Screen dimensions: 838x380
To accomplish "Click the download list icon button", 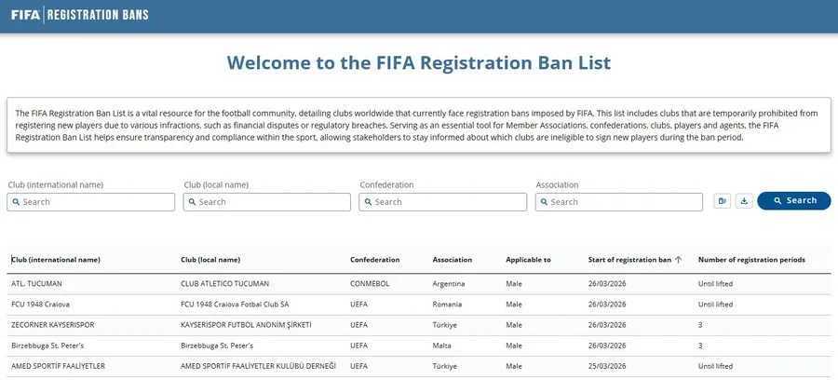I will coord(744,201).
